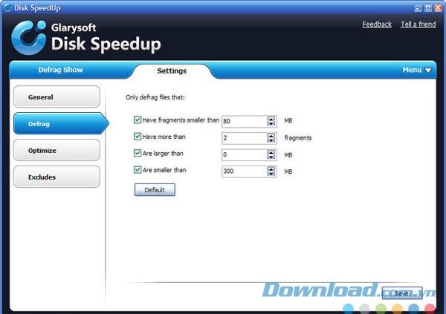The height and width of the screenshot is (314, 446).
Task: Select the Settings tab
Action: pos(172,71)
